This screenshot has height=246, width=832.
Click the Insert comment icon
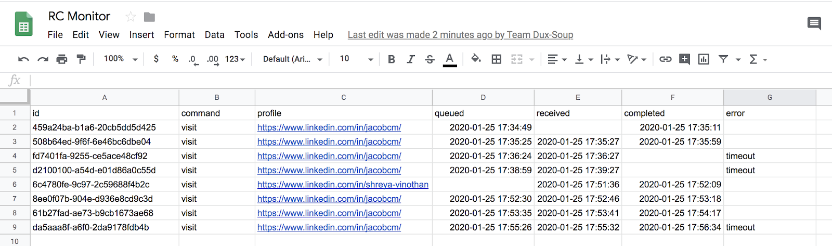pyautogui.click(x=685, y=59)
